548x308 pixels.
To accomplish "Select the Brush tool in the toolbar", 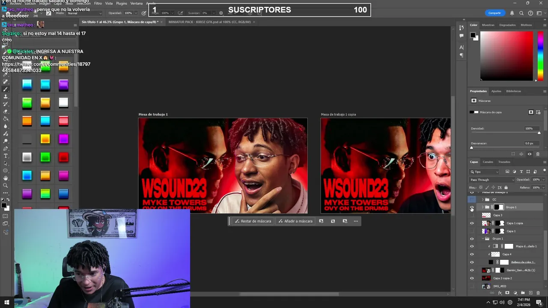I will pyautogui.click(x=6, y=89).
